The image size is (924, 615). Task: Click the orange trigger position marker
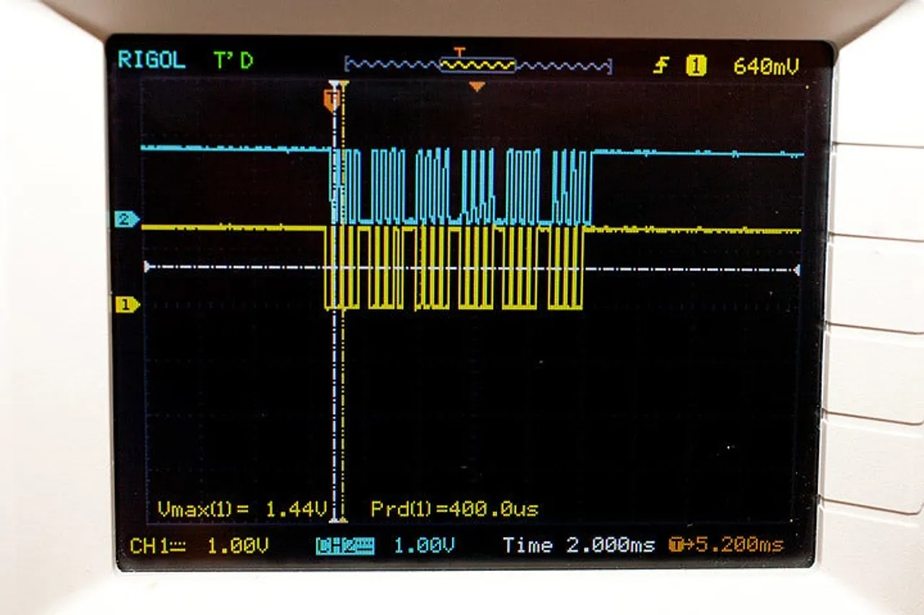(x=479, y=85)
